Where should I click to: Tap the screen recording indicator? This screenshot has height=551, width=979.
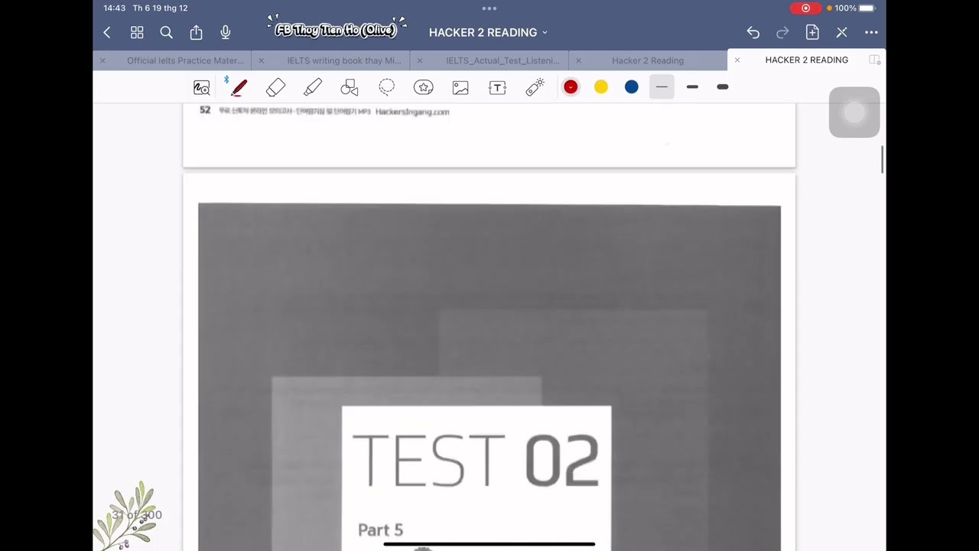tap(805, 8)
